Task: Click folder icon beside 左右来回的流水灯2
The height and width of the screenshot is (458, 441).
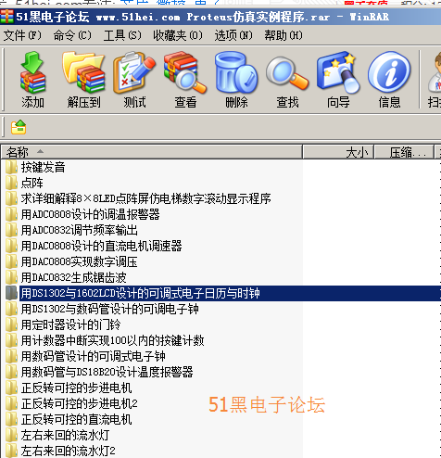Action: (x=11, y=451)
